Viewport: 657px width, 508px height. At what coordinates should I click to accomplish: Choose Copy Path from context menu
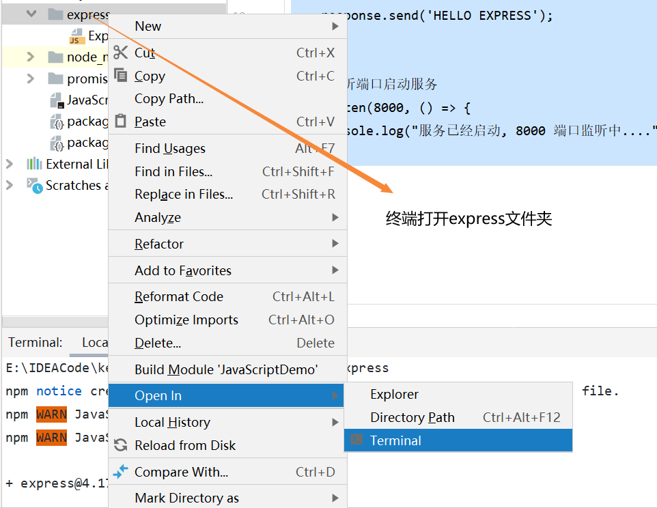click(227, 98)
